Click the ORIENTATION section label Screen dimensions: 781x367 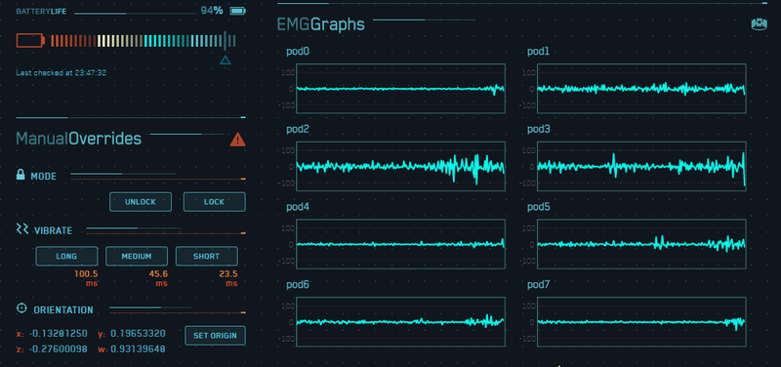click(x=63, y=310)
